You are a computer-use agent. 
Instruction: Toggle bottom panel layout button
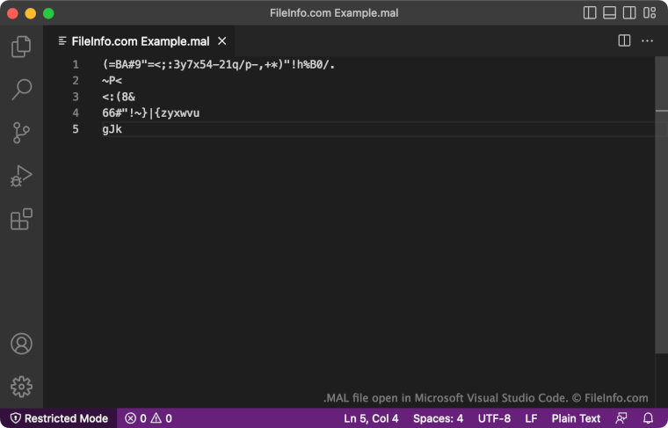(x=610, y=13)
